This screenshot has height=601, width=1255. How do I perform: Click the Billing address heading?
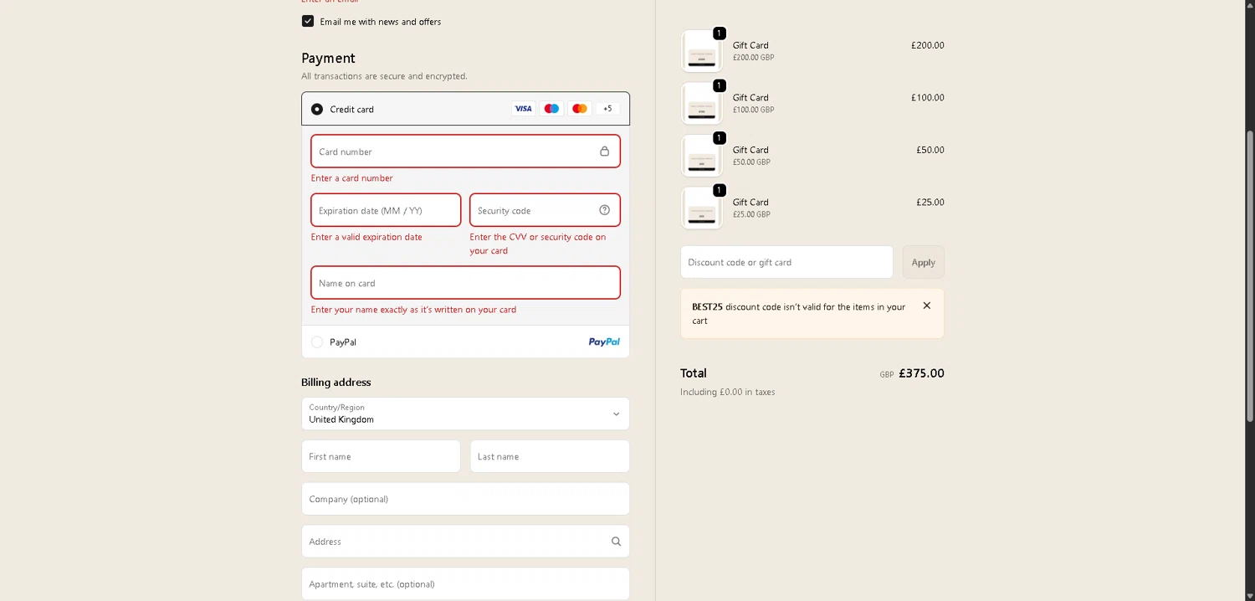click(336, 383)
